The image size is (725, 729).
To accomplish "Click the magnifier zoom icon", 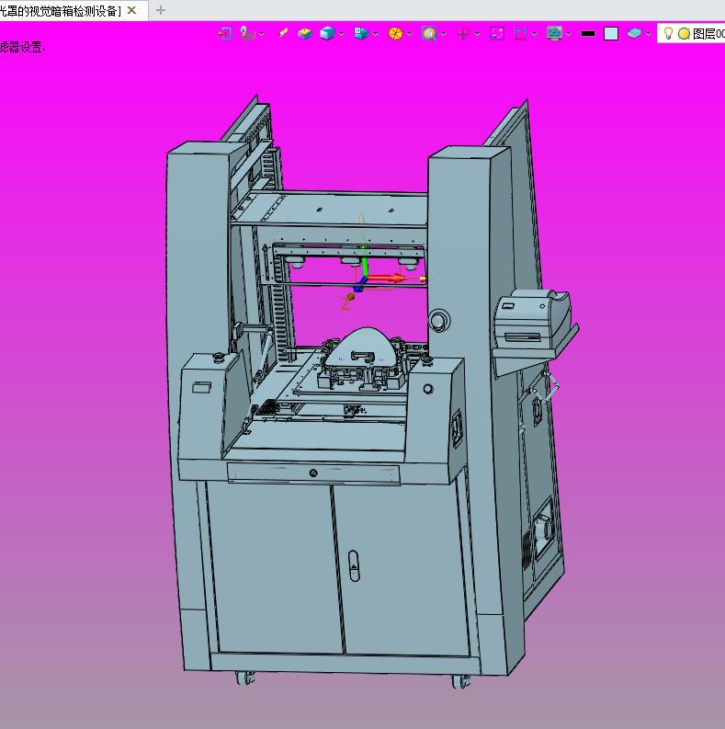I will pos(429,33).
